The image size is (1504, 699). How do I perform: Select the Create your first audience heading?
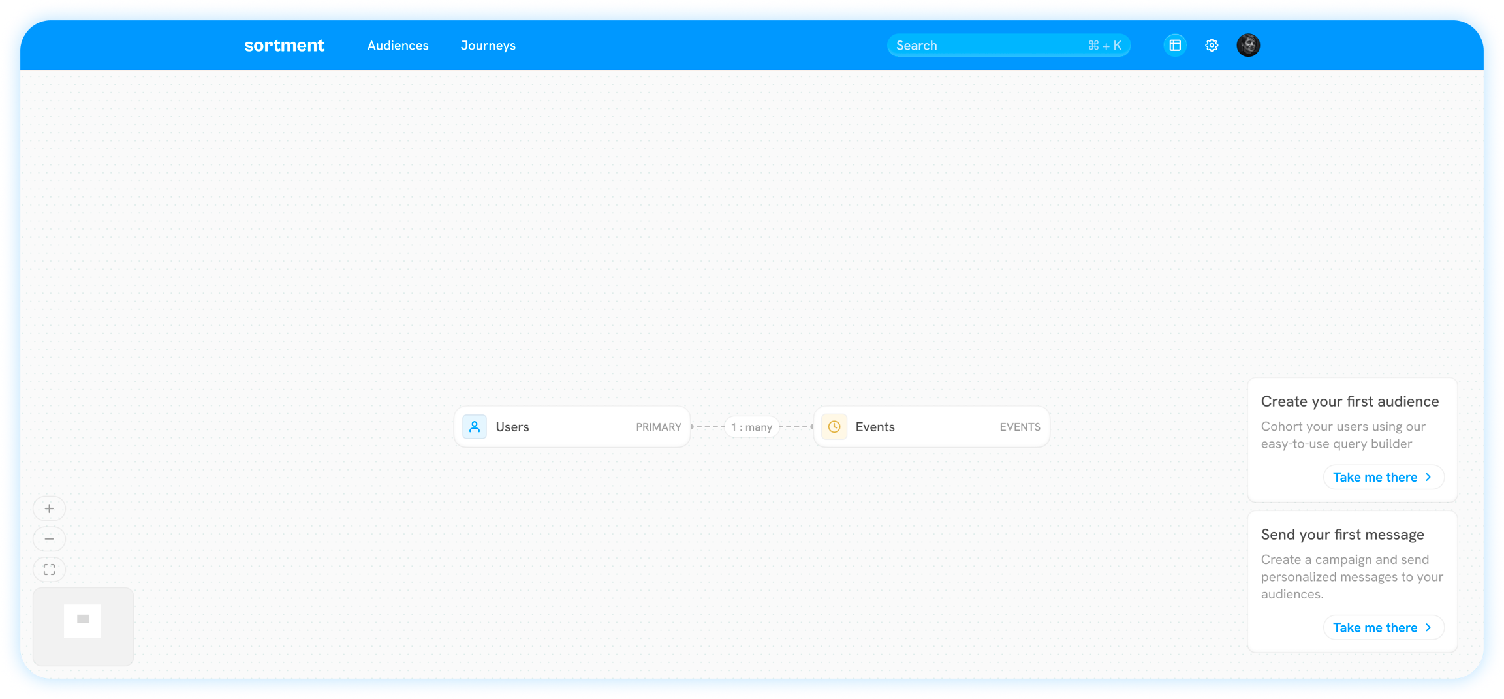tap(1349, 401)
